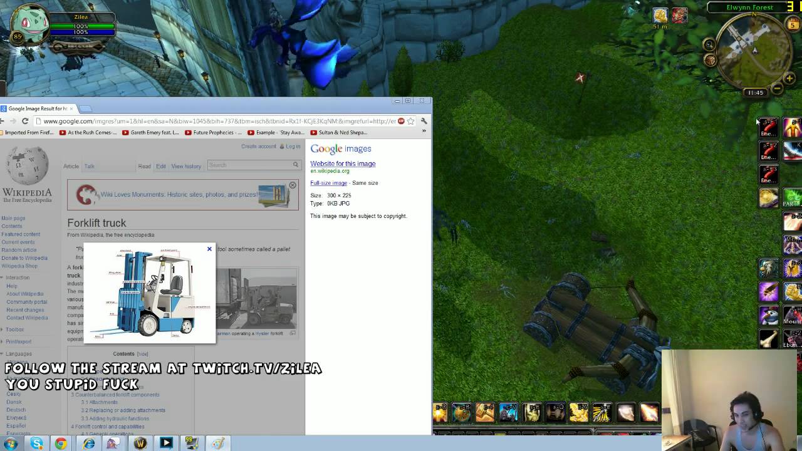Open the 'Imported From Firef...' bookmarks folder
Viewport: 802px width, 451px height.
click(28, 133)
